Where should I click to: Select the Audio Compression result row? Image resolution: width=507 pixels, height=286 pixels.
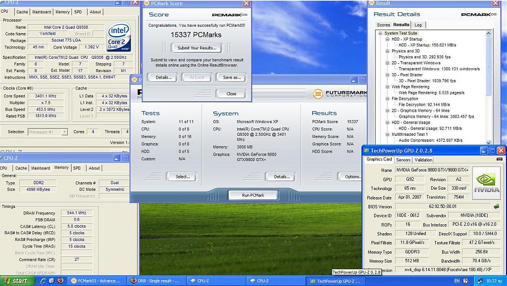point(430,140)
